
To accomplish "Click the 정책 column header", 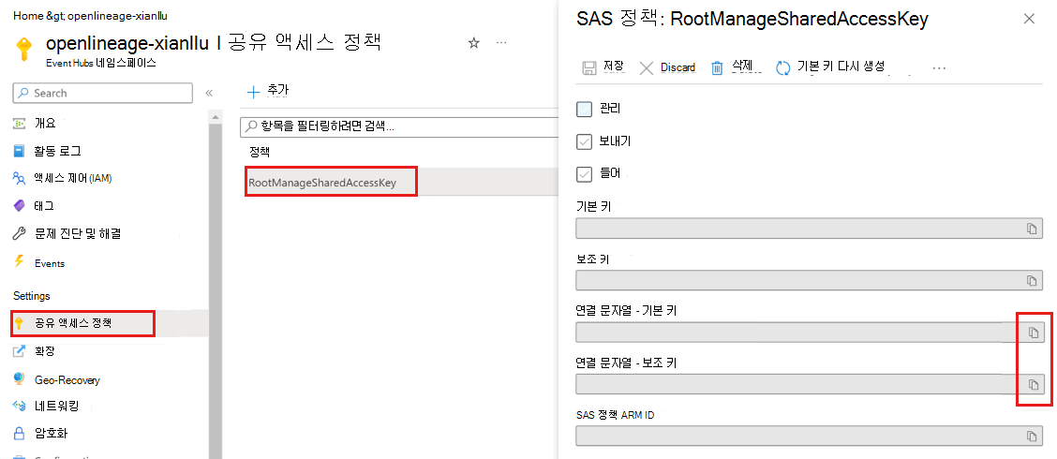I will coord(260,152).
